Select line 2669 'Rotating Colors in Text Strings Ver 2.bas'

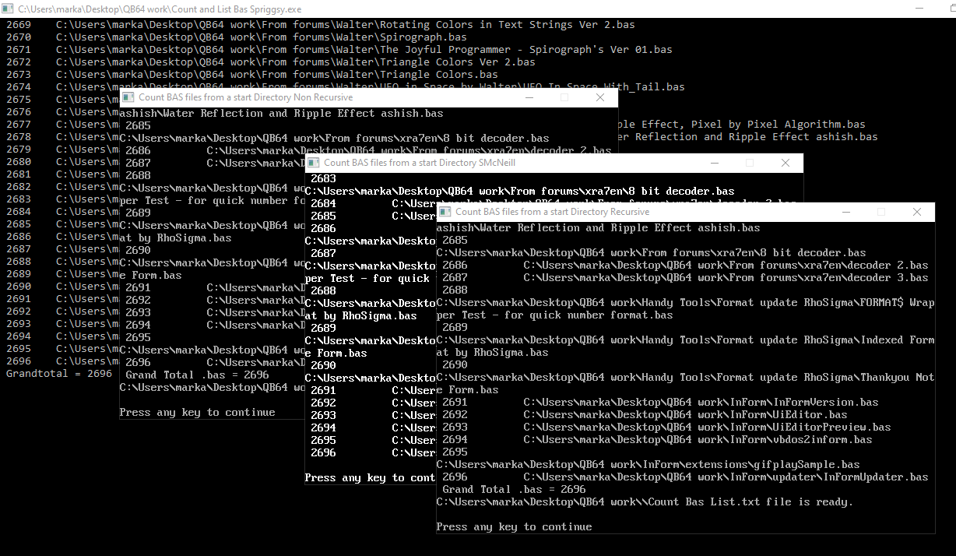click(321, 24)
